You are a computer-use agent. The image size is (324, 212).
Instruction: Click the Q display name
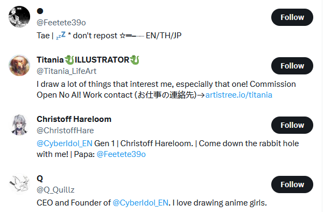click(x=40, y=179)
